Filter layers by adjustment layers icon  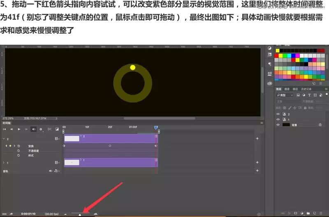[304, 95]
